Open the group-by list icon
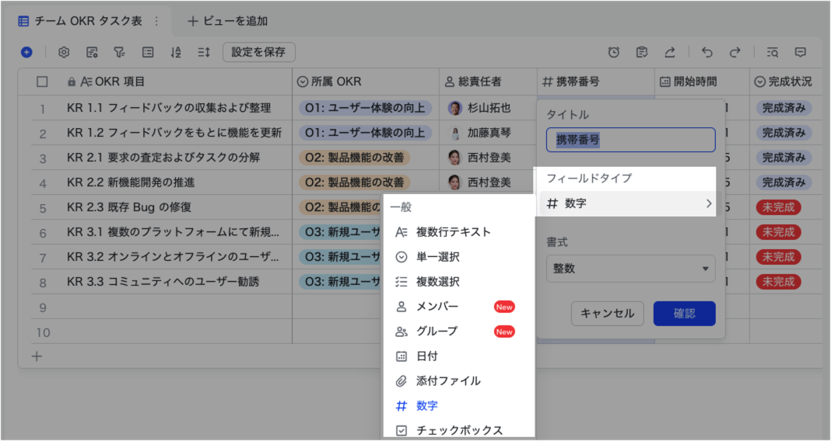 [148, 52]
